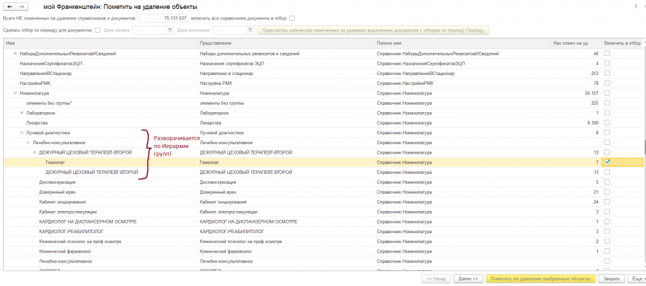
Task: Uncheck the Гомеопат row inclusion checkbox
Action: pos(607,162)
